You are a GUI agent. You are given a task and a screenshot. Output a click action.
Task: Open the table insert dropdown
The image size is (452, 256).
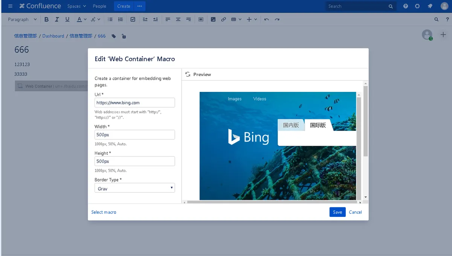point(236,19)
